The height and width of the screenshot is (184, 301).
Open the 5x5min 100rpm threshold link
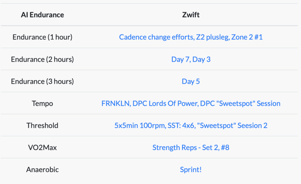click(x=140, y=126)
